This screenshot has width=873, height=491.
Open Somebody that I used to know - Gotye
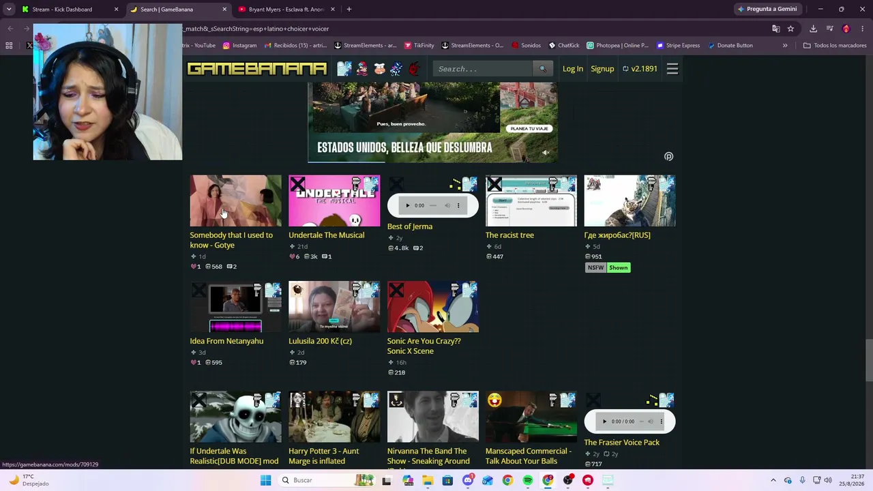pos(231,240)
